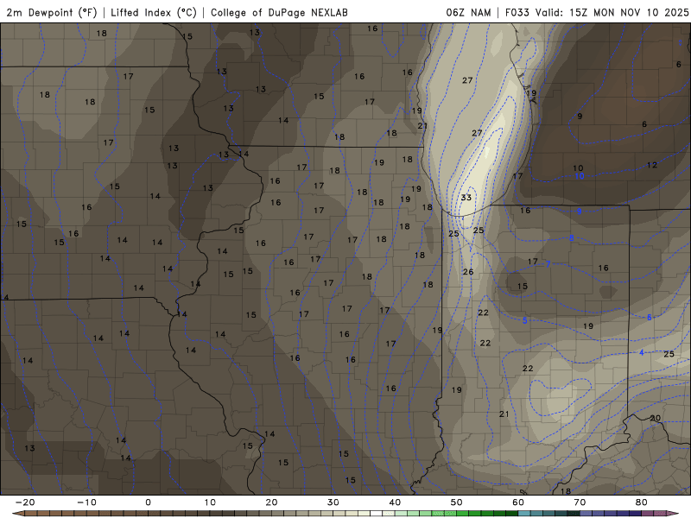
Task: Click the blue 7 lifted index contour label
Action: pos(548,264)
